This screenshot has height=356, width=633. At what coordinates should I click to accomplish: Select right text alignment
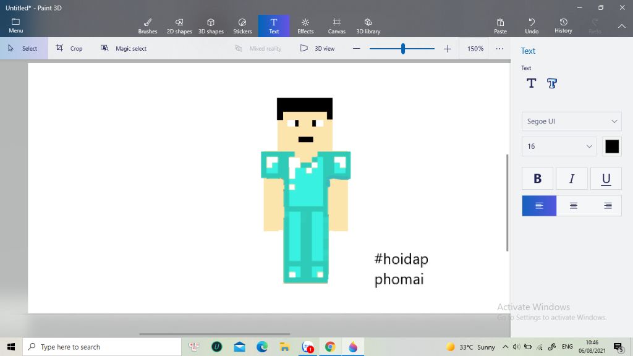click(x=608, y=206)
